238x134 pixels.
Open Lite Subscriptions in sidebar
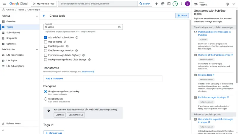tap(20, 66)
